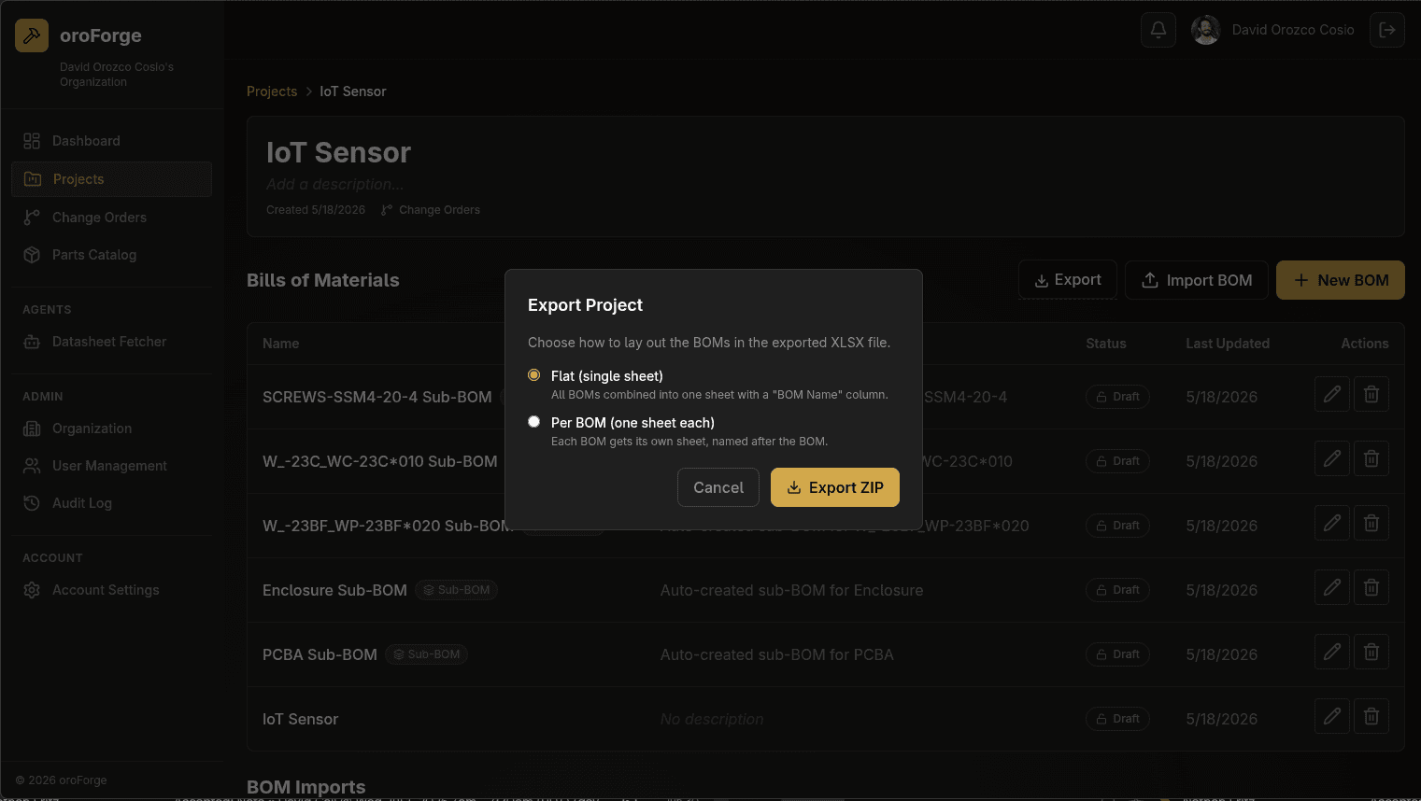Delete the Enclosure Sub-BOM row
The height and width of the screenshot is (801, 1421).
click(1371, 587)
